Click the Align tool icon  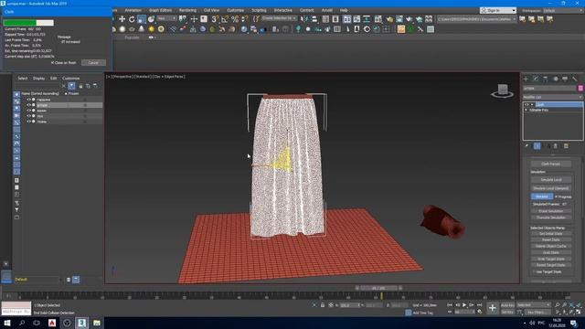[314, 19]
